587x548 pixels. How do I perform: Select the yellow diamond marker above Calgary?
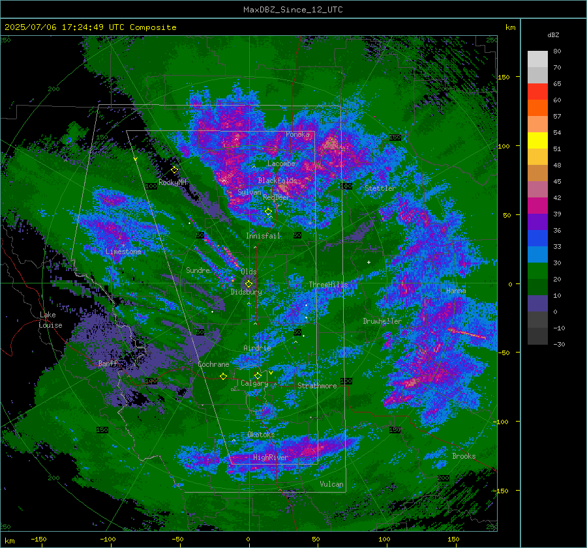tap(258, 375)
